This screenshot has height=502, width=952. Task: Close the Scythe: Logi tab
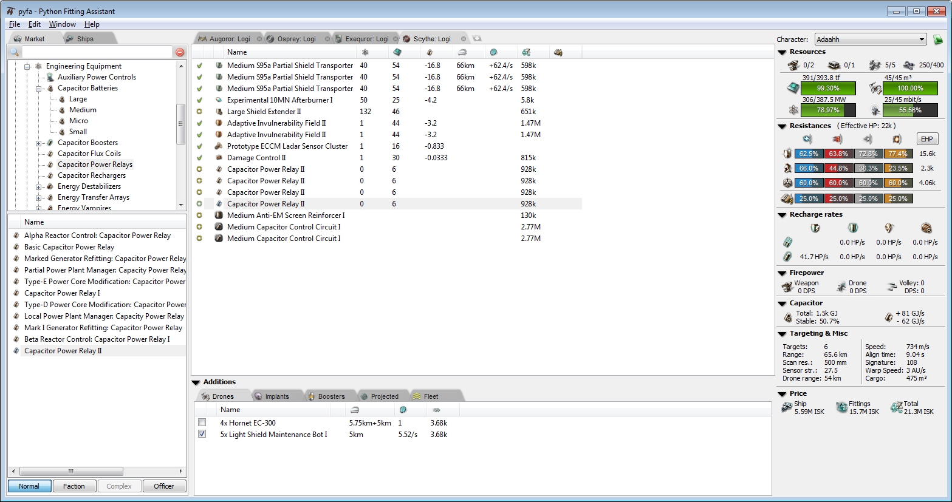464,39
